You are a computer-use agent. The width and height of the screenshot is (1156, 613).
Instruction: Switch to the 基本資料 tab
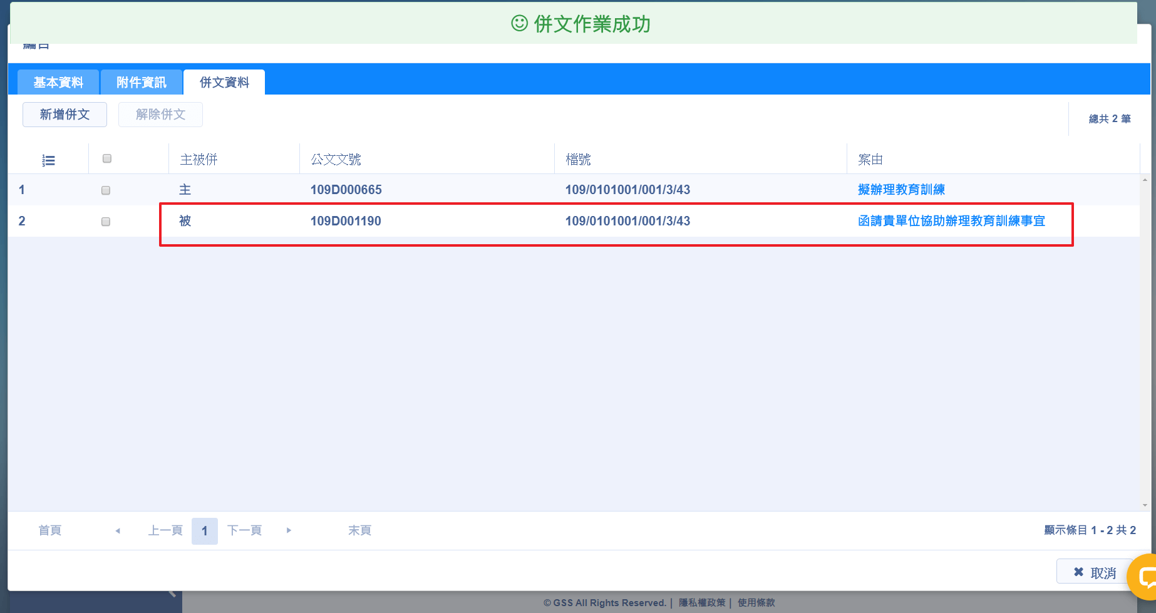tap(58, 83)
